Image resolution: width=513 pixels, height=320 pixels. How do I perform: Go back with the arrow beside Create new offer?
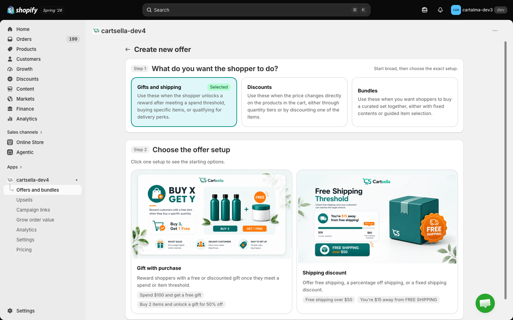pyautogui.click(x=128, y=49)
